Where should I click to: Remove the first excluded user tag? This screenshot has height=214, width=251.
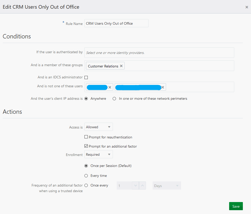click(110, 87)
